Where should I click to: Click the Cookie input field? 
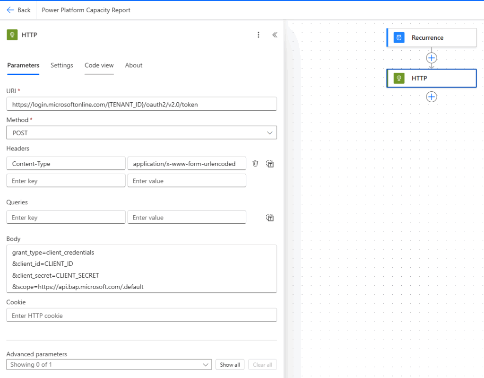pos(141,316)
